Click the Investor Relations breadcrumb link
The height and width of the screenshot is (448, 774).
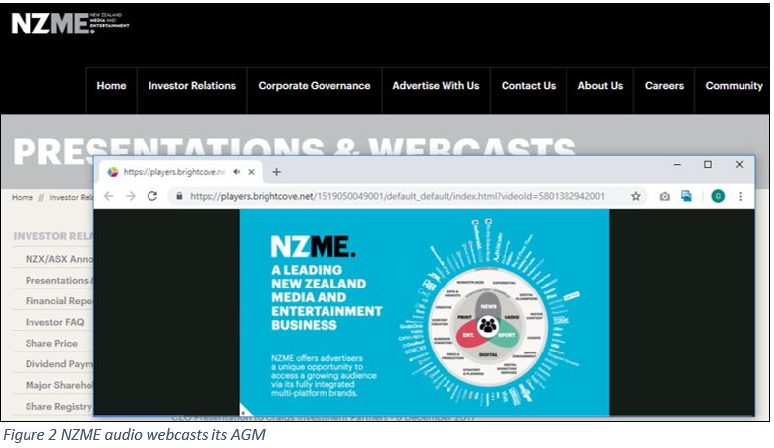pyautogui.click(x=71, y=197)
